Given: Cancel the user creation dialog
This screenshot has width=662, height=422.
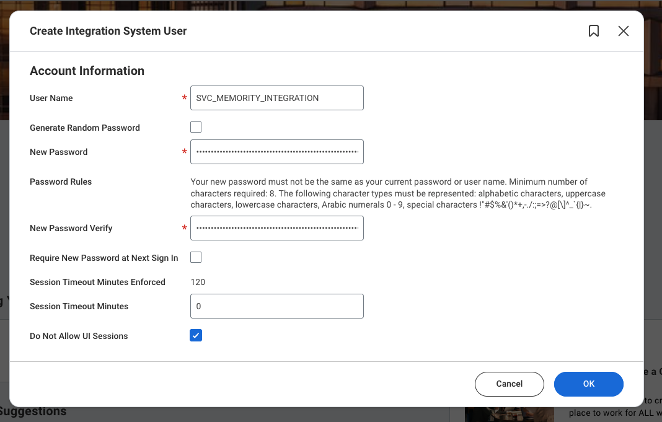Looking at the screenshot, I should click(509, 384).
